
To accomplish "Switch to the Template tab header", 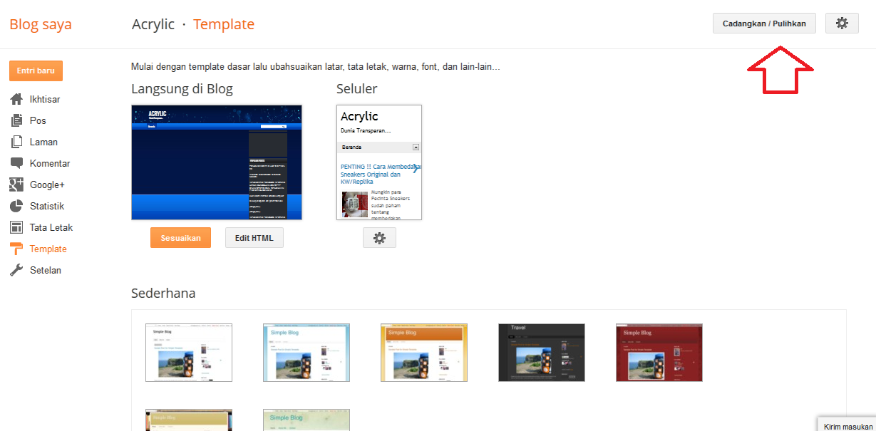I will coord(223,24).
